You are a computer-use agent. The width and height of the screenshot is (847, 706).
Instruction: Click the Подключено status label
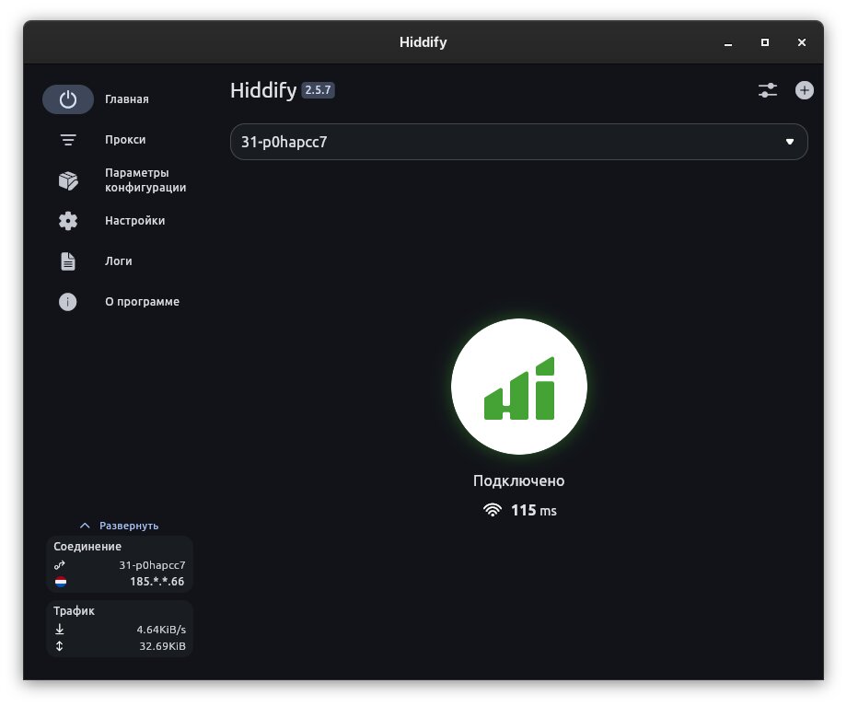click(518, 480)
